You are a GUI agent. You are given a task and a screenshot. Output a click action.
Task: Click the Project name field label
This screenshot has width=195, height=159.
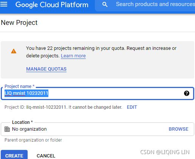pyautogui.click(x=19, y=86)
